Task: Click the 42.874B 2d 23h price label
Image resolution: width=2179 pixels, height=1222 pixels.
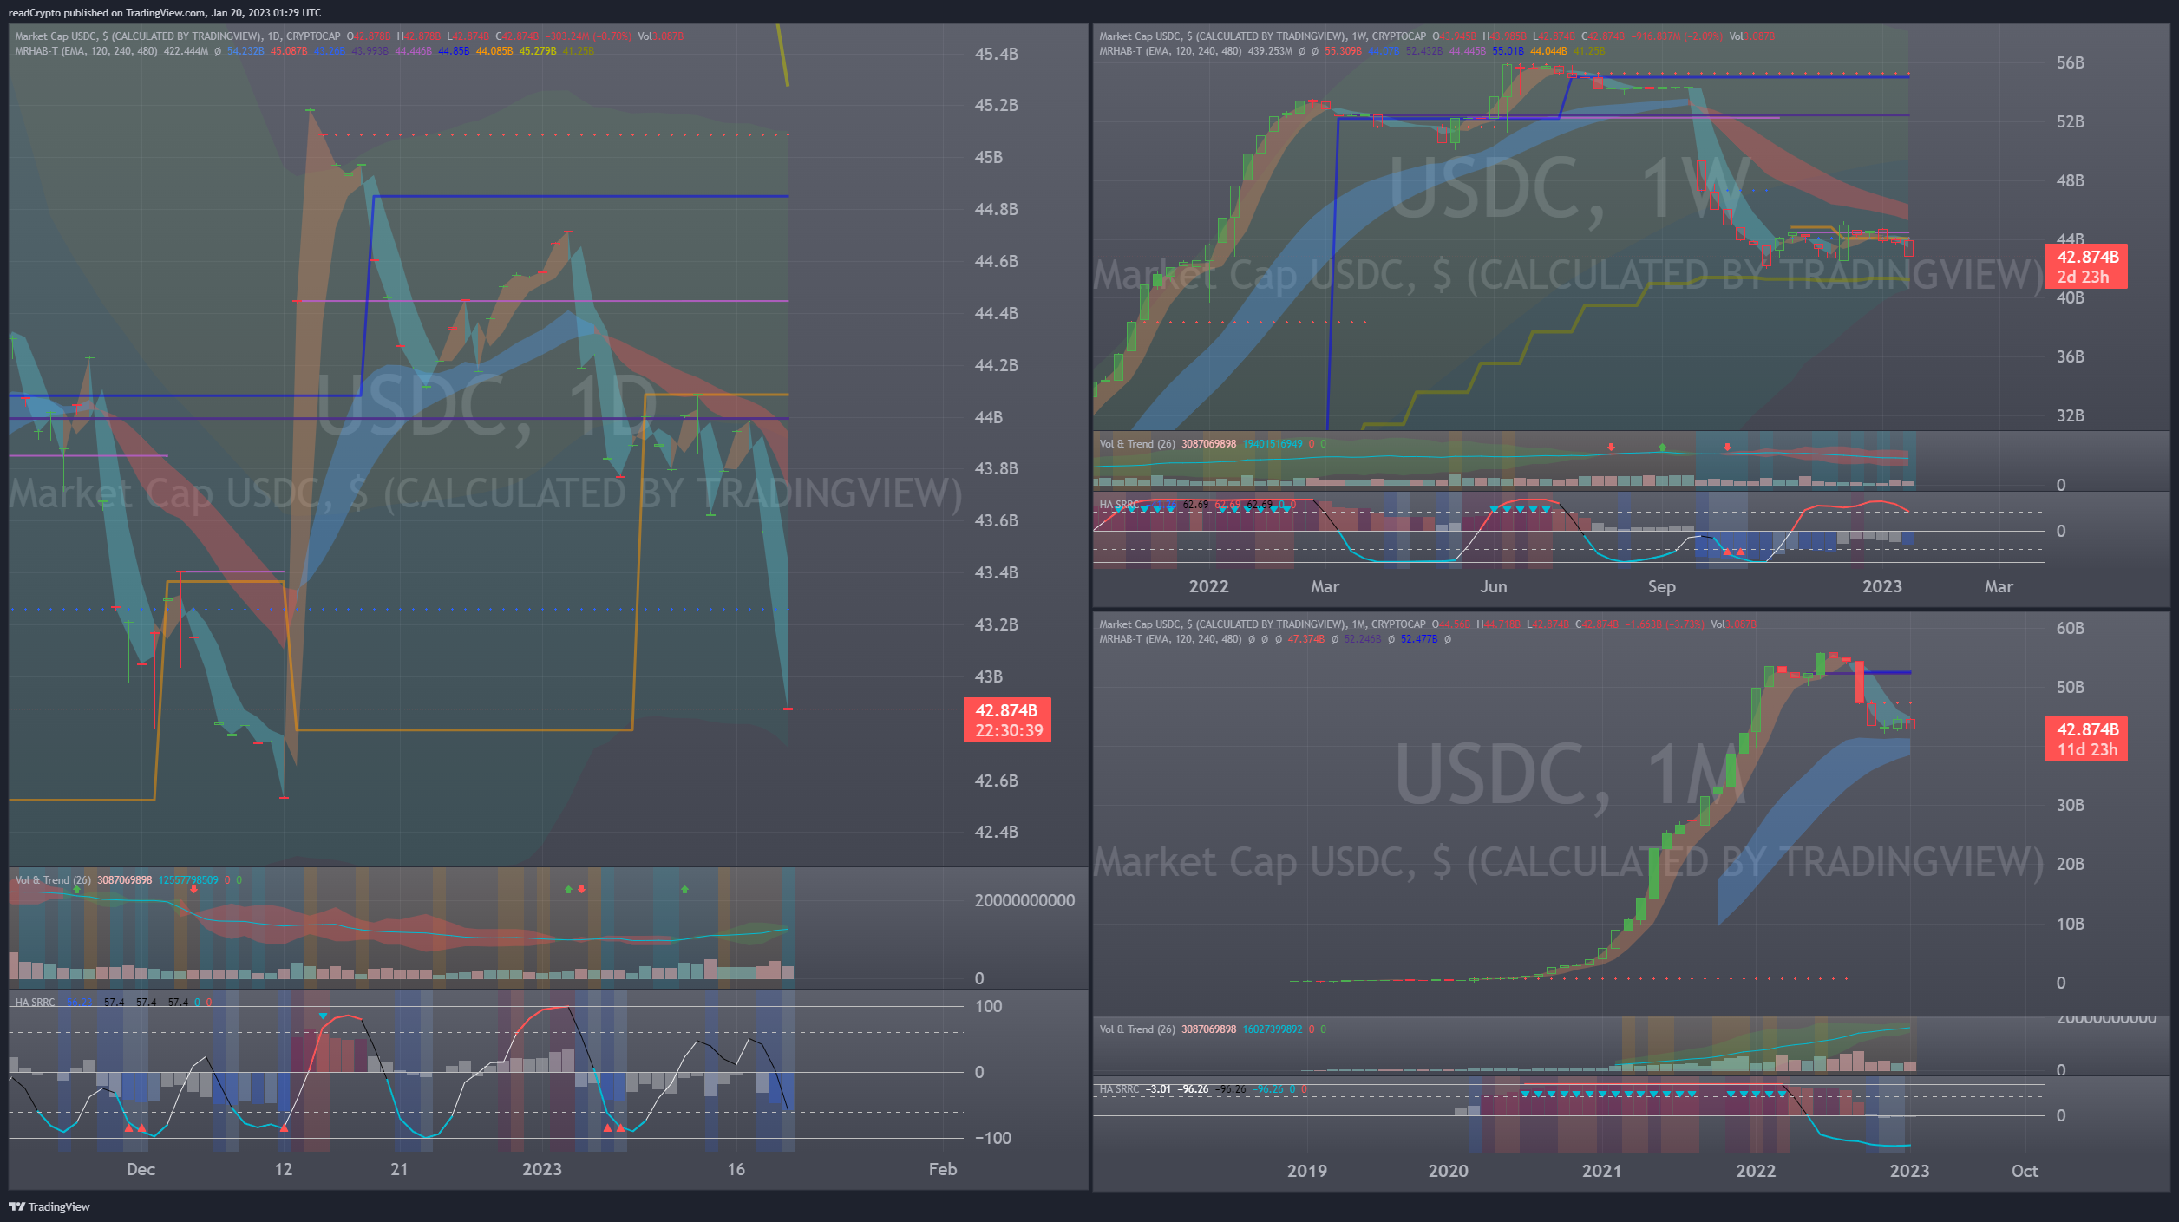Action: [2087, 266]
